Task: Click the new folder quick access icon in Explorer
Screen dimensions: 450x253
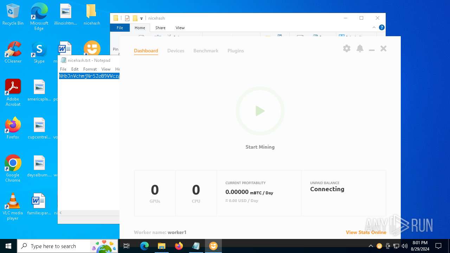Action: tap(135, 18)
